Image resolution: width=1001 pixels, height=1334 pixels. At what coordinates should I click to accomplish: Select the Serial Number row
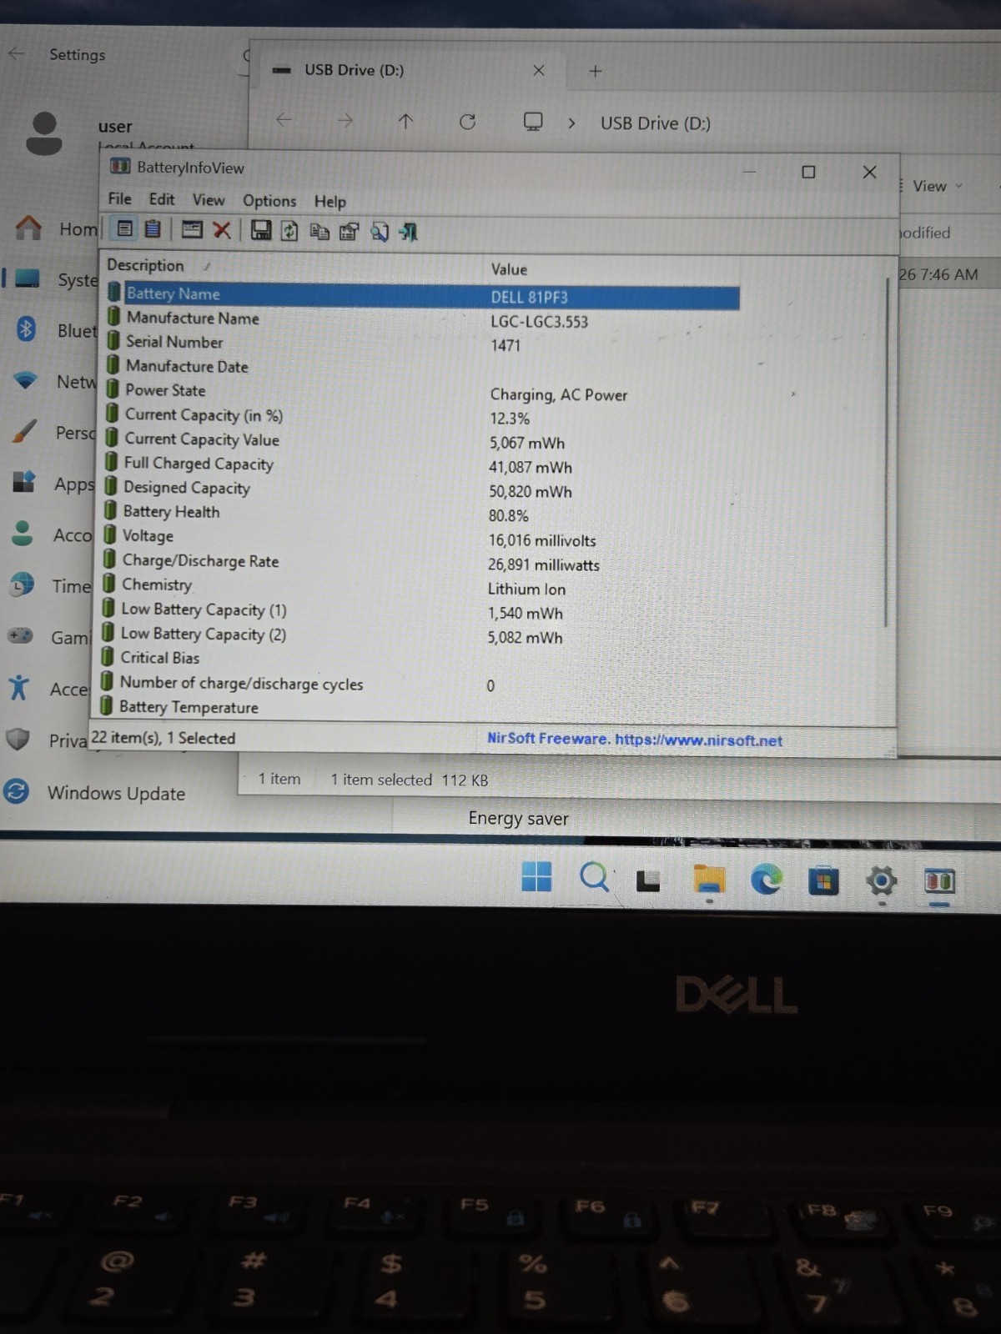pos(422,344)
